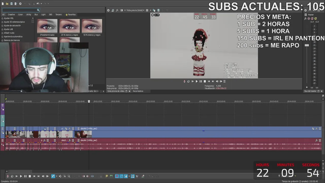Switch to the Light effects tab
This screenshot has width=325, height=183.
tap(43, 14)
